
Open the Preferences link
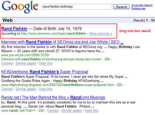click(138, 8)
